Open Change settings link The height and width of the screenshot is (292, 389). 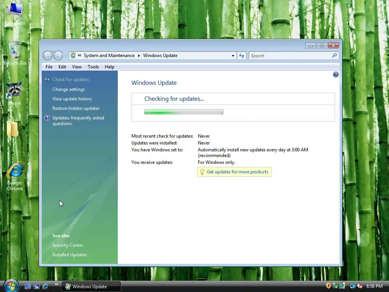(68, 89)
